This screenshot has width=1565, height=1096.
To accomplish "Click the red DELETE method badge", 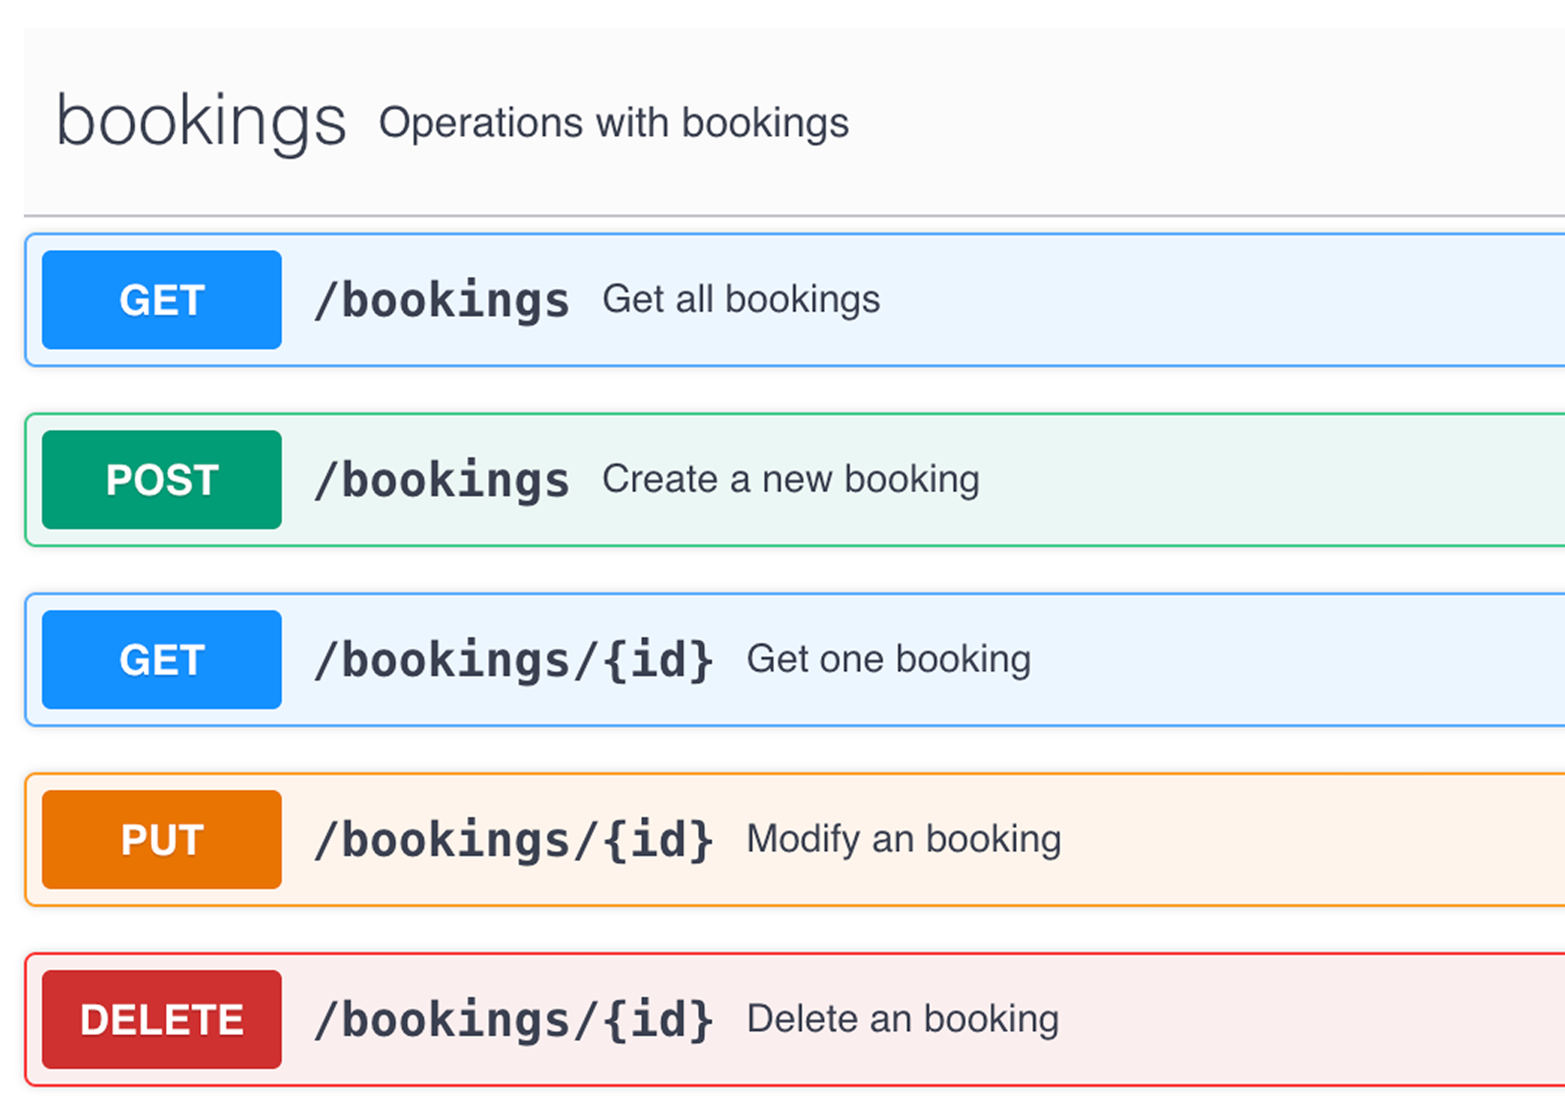I will [x=161, y=1020].
